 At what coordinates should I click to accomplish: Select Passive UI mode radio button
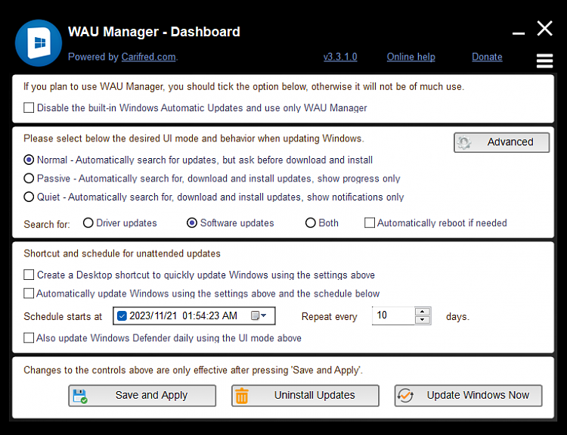29,179
